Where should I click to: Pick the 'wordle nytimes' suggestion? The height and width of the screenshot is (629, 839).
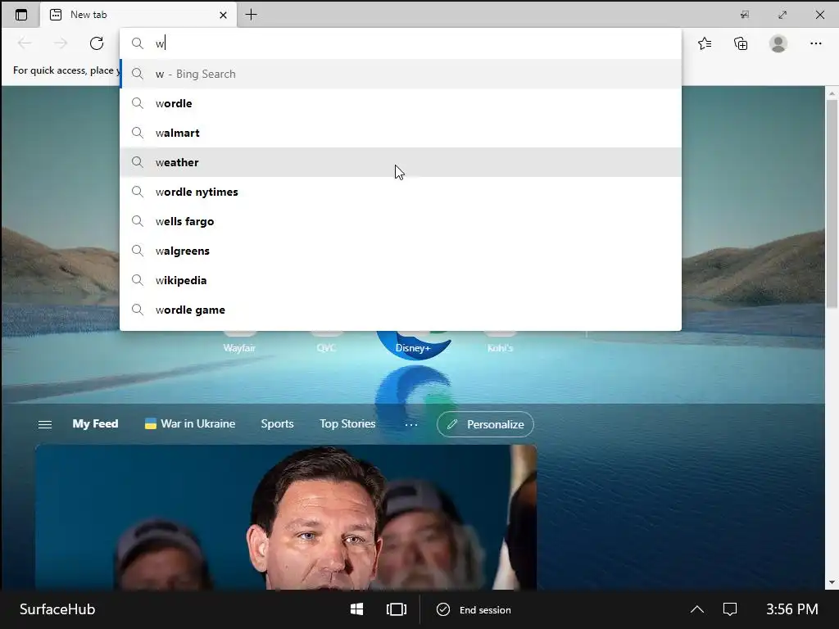click(x=400, y=192)
